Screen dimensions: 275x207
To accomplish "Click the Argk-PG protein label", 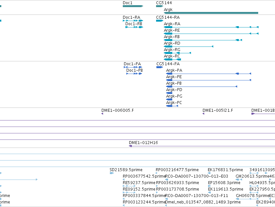I will tap(174, 97).
